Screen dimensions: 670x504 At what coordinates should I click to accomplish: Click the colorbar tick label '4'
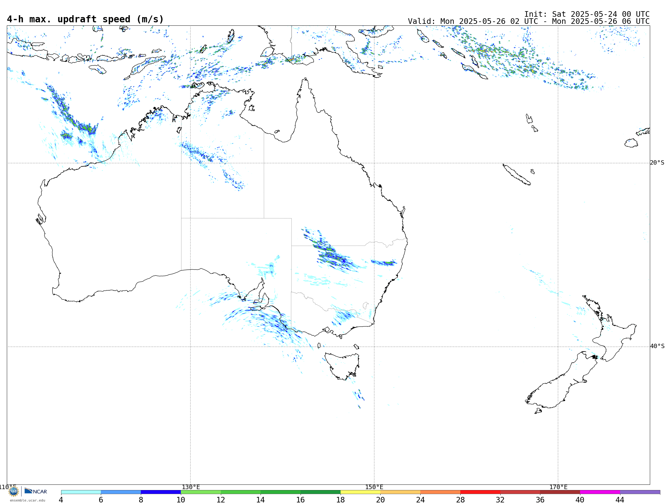[61, 500]
